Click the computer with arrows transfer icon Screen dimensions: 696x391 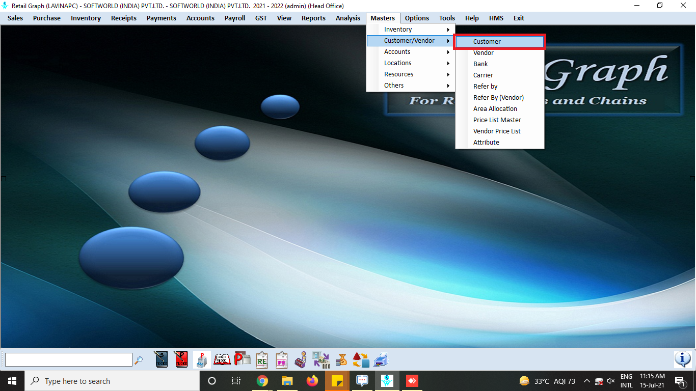click(321, 359)
